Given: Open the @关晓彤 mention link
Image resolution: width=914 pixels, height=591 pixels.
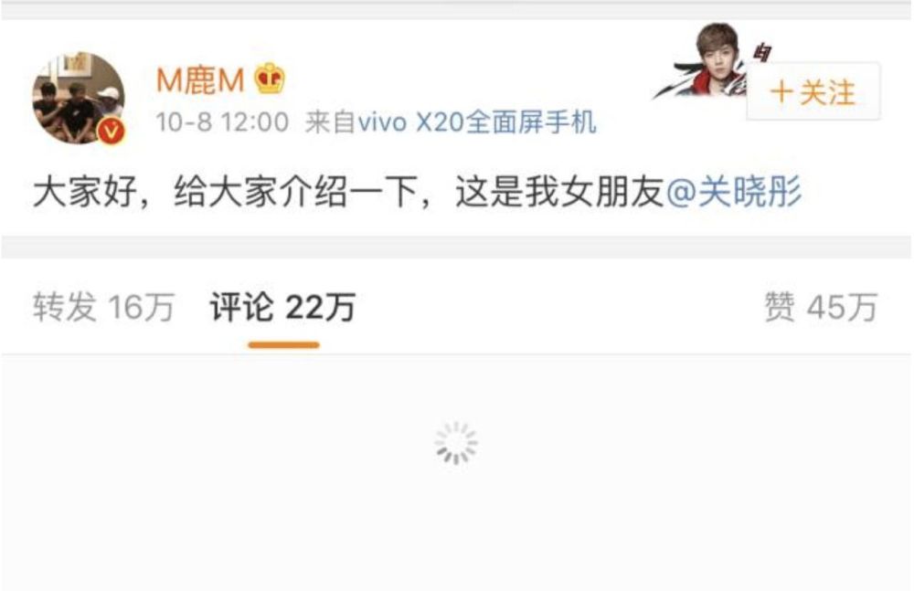Looking at the screenshot, I should [x=734, y=193].
